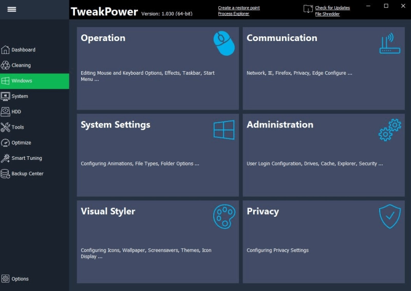Click the Cleaning recycle icon
This screenshot has width=411, height=291.
tap(5, 65)
